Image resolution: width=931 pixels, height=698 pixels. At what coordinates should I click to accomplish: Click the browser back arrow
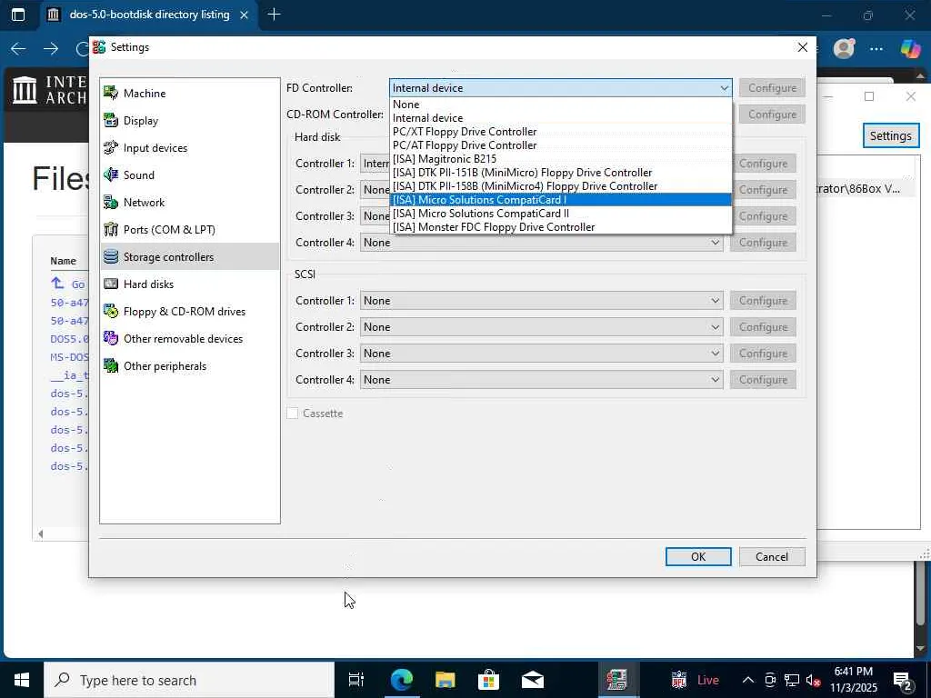[x=18, y=49]
